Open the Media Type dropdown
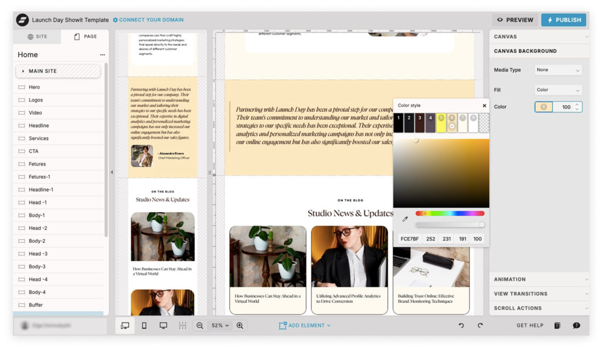Image resolution: width=602 pixels, height=348 pixels. [x=558, y=70]
